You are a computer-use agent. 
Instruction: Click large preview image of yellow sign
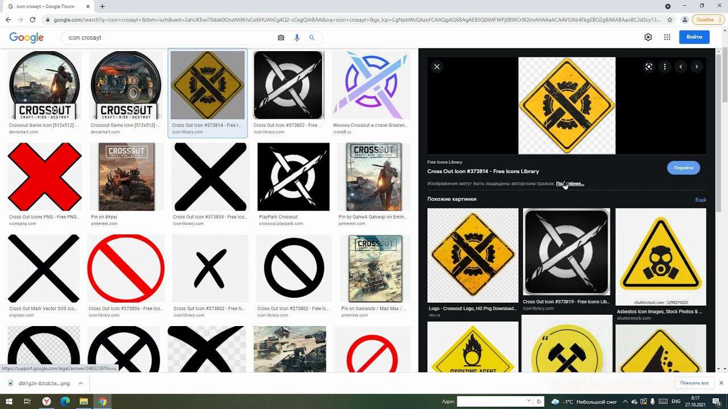click(x=567, y=106)
